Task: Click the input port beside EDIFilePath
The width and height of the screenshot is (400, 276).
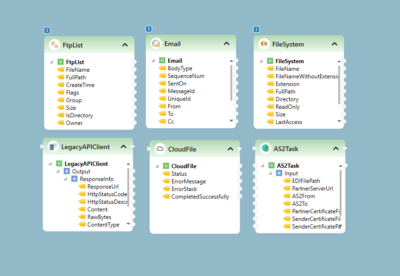Action: (x=255, y=181)
